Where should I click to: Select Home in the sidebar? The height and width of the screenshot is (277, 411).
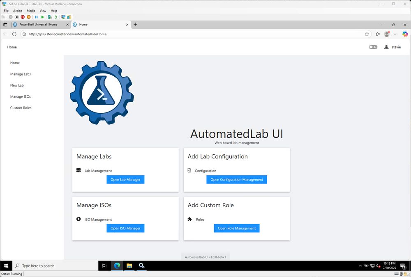coord(15,63)
